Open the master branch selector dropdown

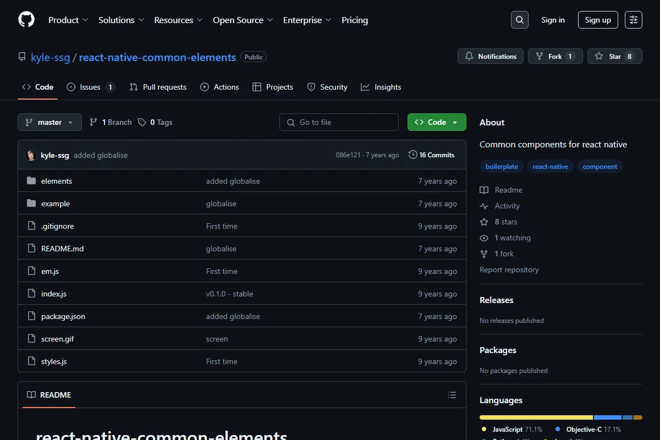click(x=50, y=122)
